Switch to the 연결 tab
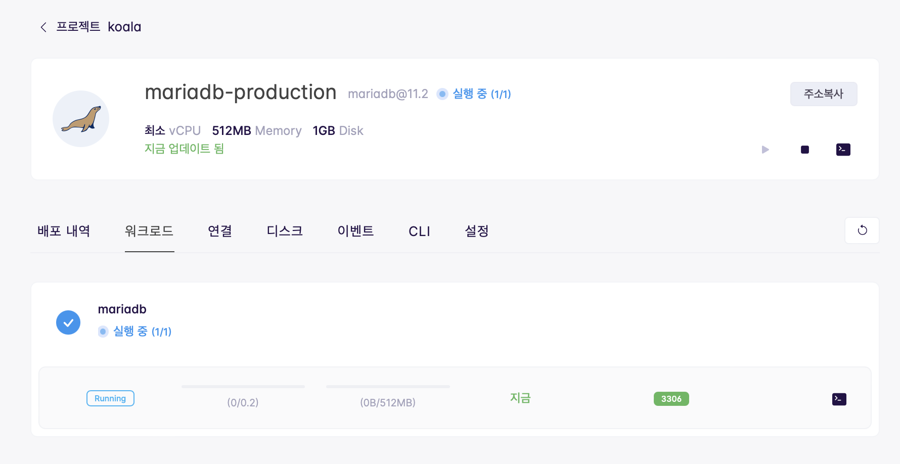The image size is (900, 464). (x=220, y=231)
